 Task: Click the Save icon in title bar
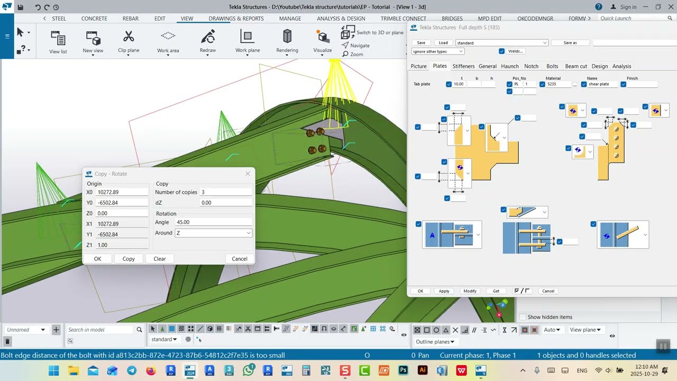point(20,7)
